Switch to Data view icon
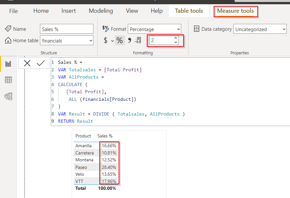Viewport: 290px width, 198px height. [8, 80]
